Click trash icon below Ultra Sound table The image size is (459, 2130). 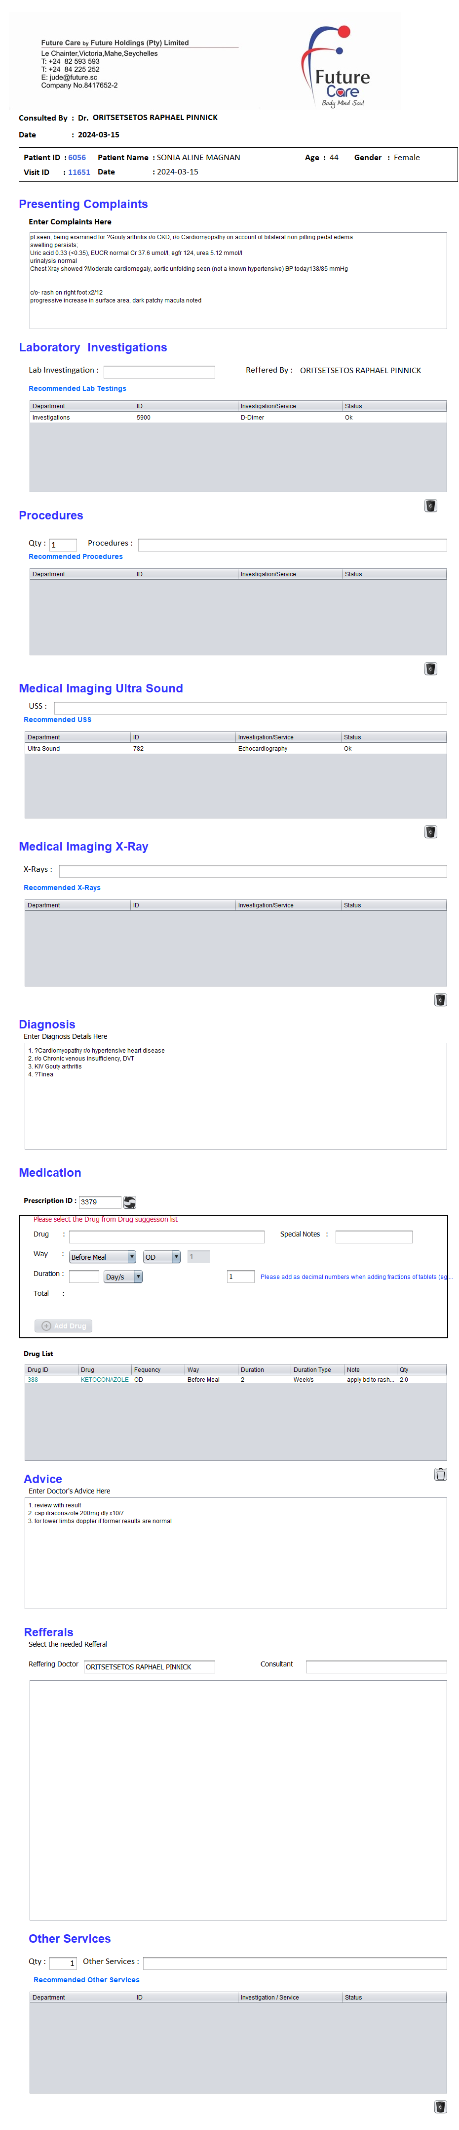point(430,832)
